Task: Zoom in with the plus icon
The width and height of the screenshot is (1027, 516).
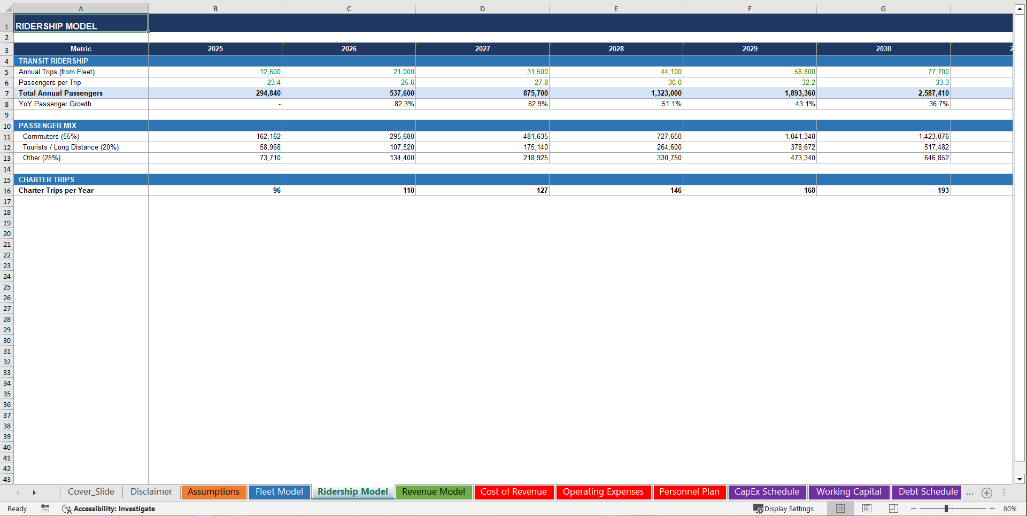Action: pos(992,509)
